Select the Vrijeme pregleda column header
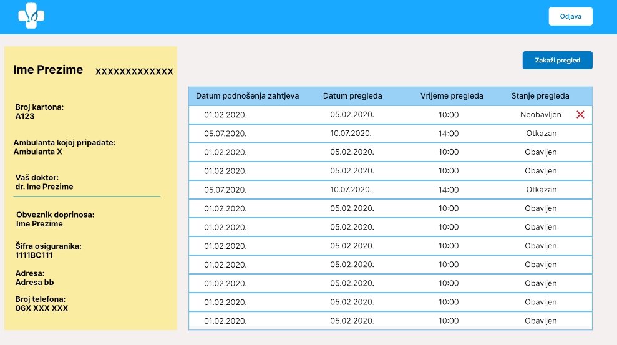The height and width of the screenshot is (345, 617). (x=452, y=96)
